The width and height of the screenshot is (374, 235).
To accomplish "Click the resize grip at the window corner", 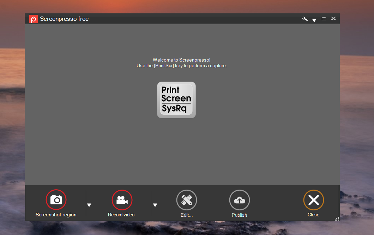I will point(337,219).
